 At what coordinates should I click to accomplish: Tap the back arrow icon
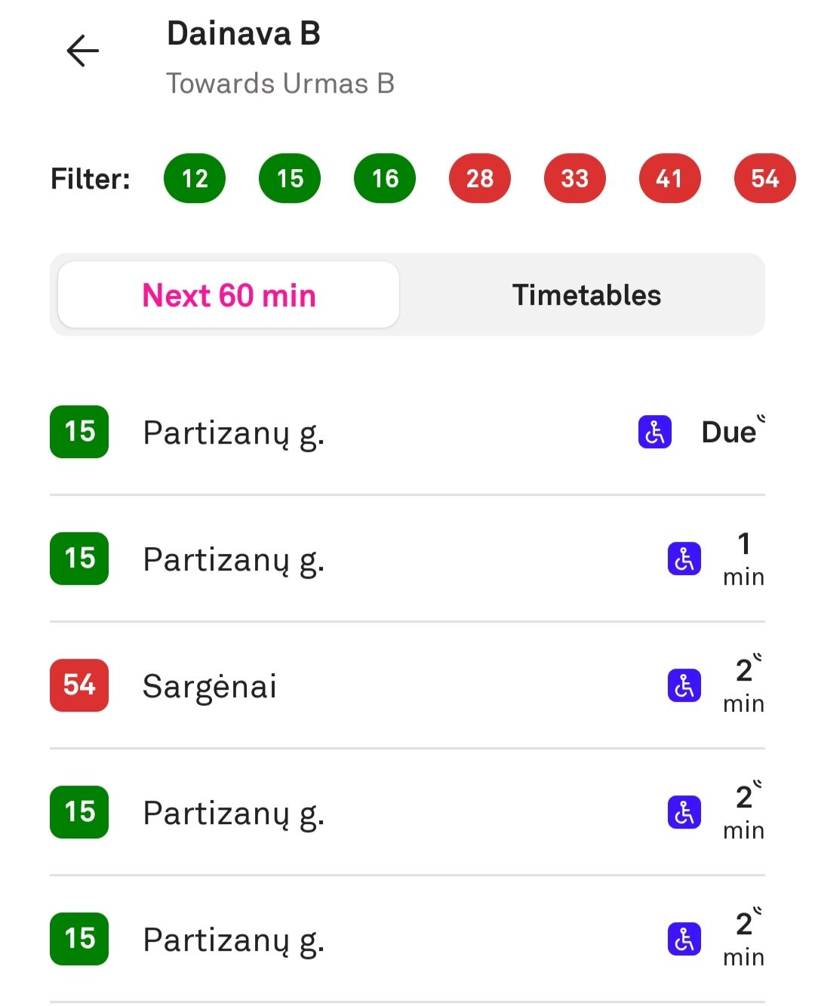coord(82,51)
